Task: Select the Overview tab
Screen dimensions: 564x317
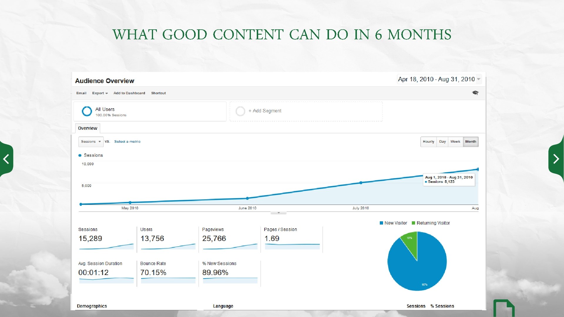Action: [x=86, y=128]
